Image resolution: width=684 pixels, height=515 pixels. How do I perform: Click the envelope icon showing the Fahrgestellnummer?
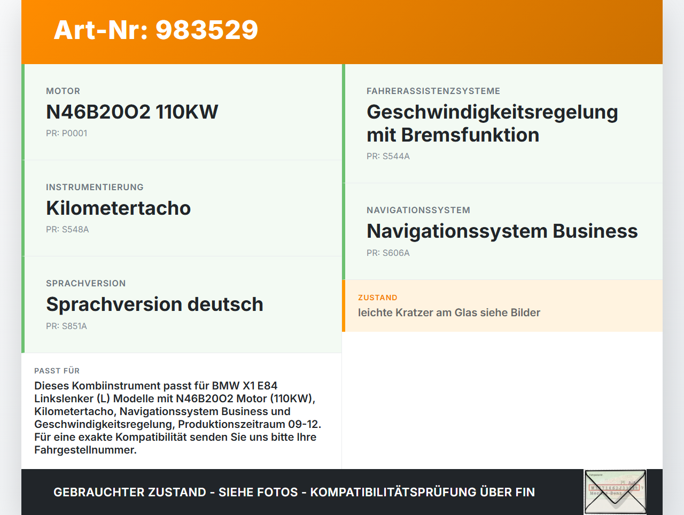point(615,491)
